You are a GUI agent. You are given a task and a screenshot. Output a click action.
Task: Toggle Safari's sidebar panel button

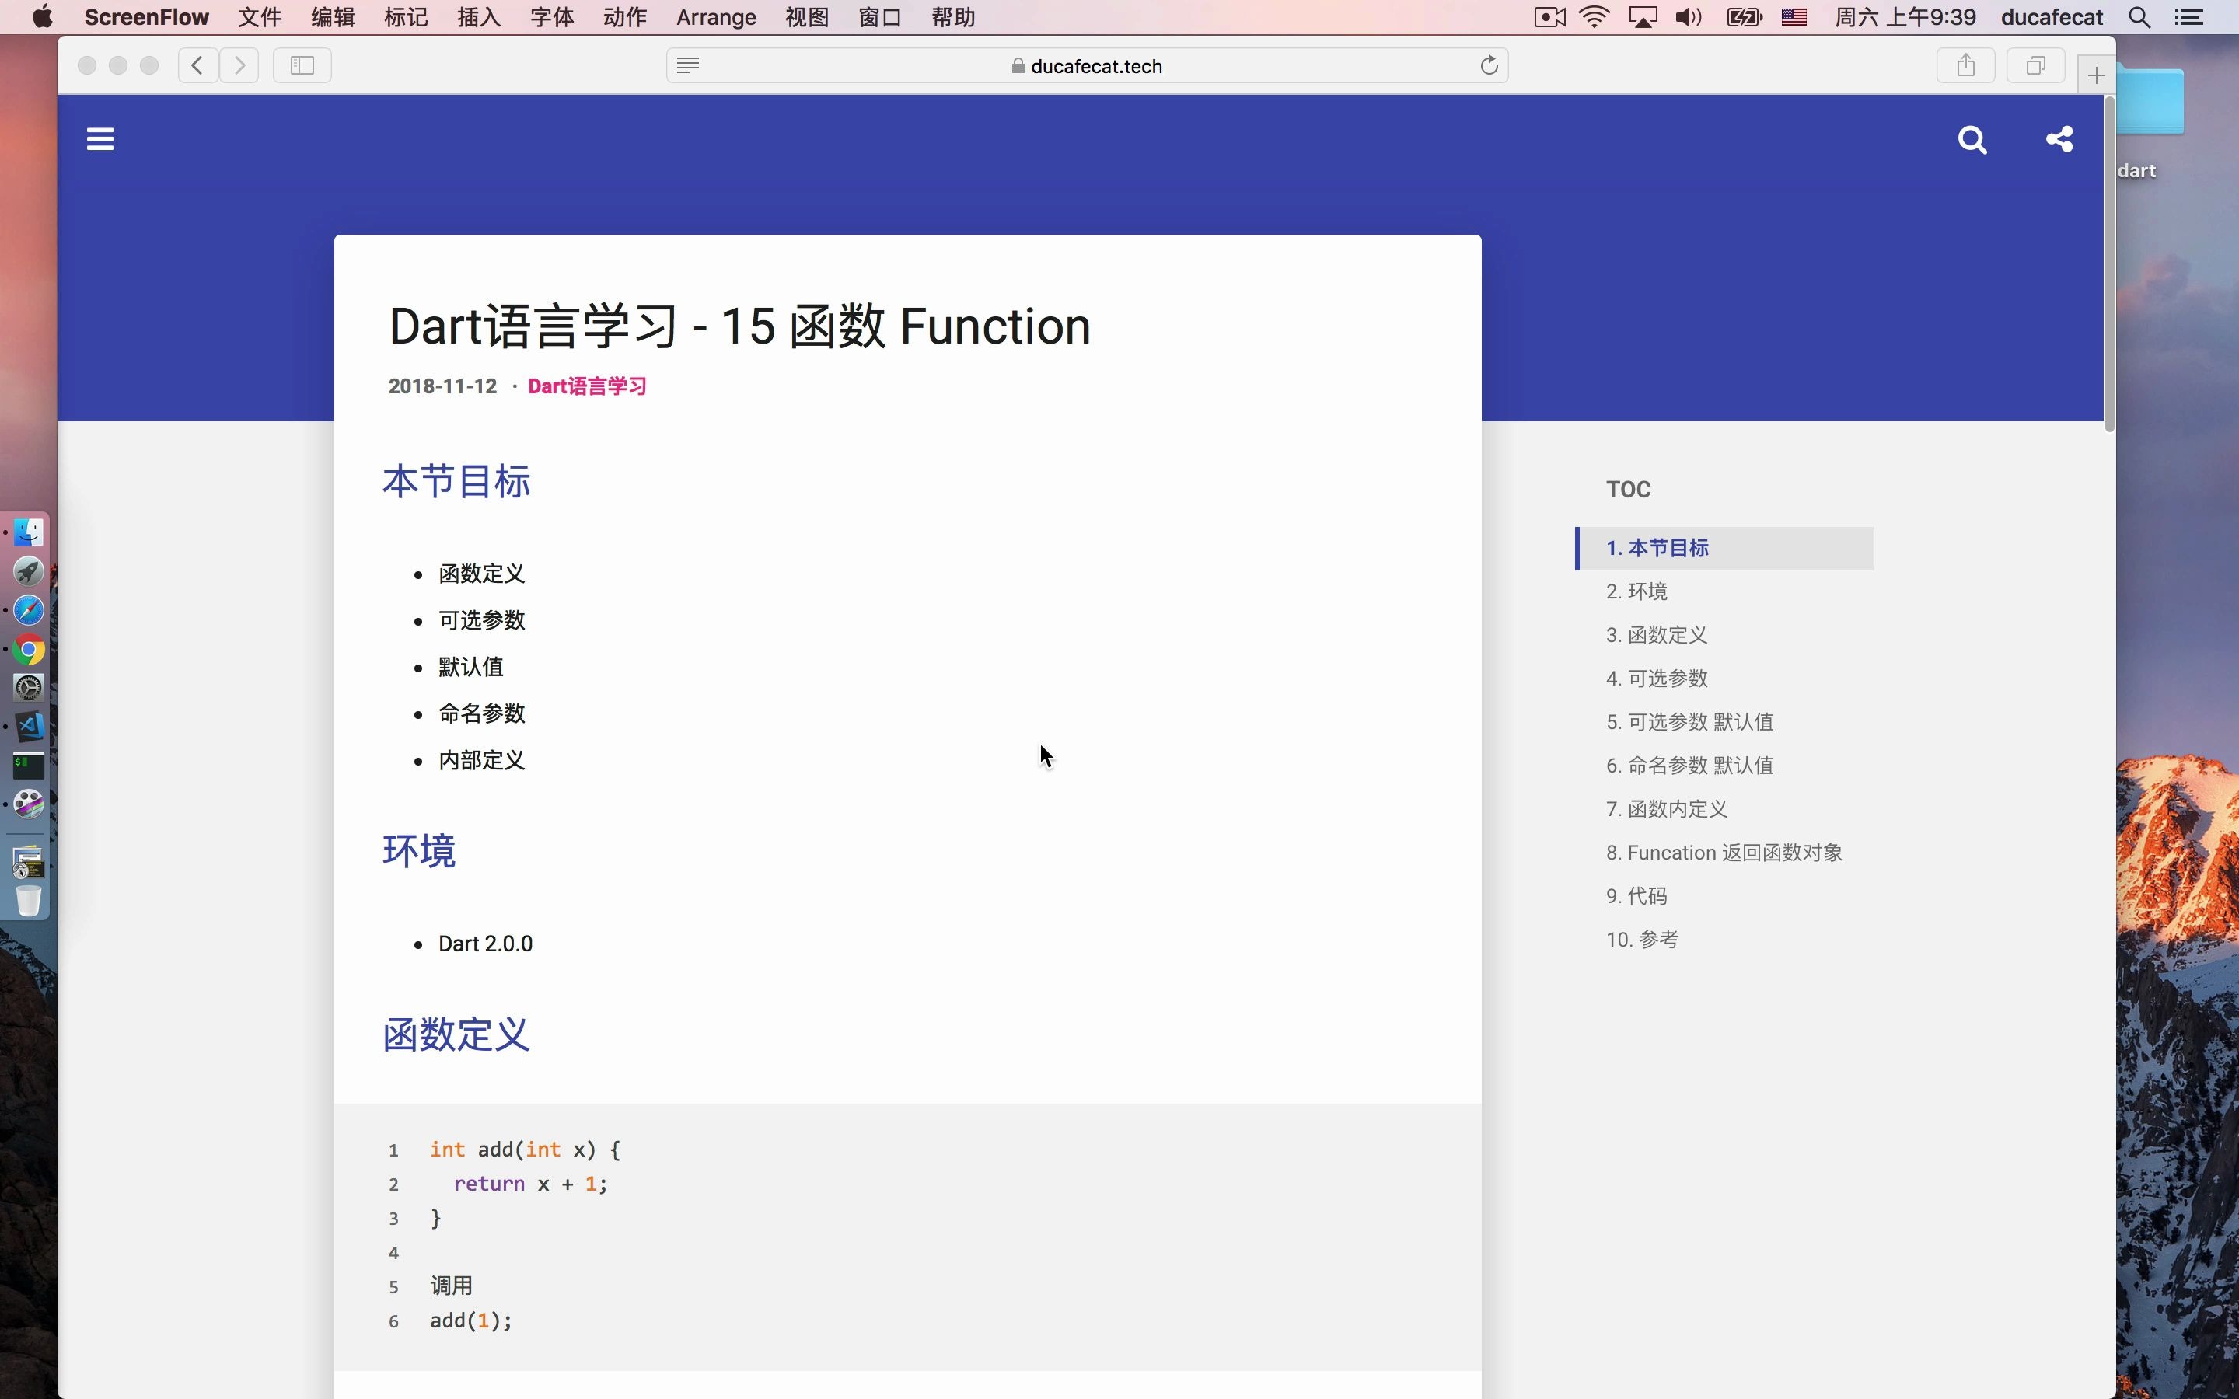302,66
